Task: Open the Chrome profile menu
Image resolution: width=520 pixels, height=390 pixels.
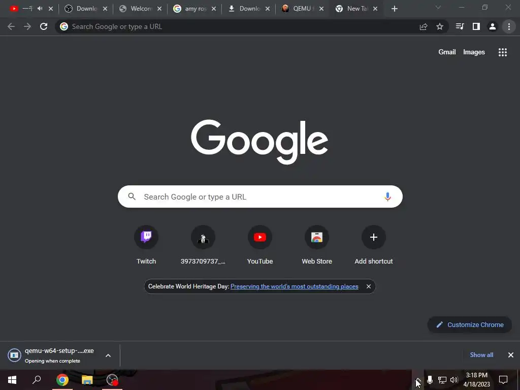Action: 493,26
